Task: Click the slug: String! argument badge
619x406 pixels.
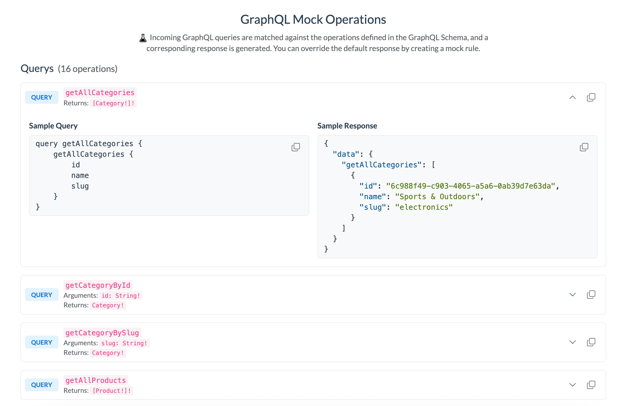Action: tap(124, 343)
